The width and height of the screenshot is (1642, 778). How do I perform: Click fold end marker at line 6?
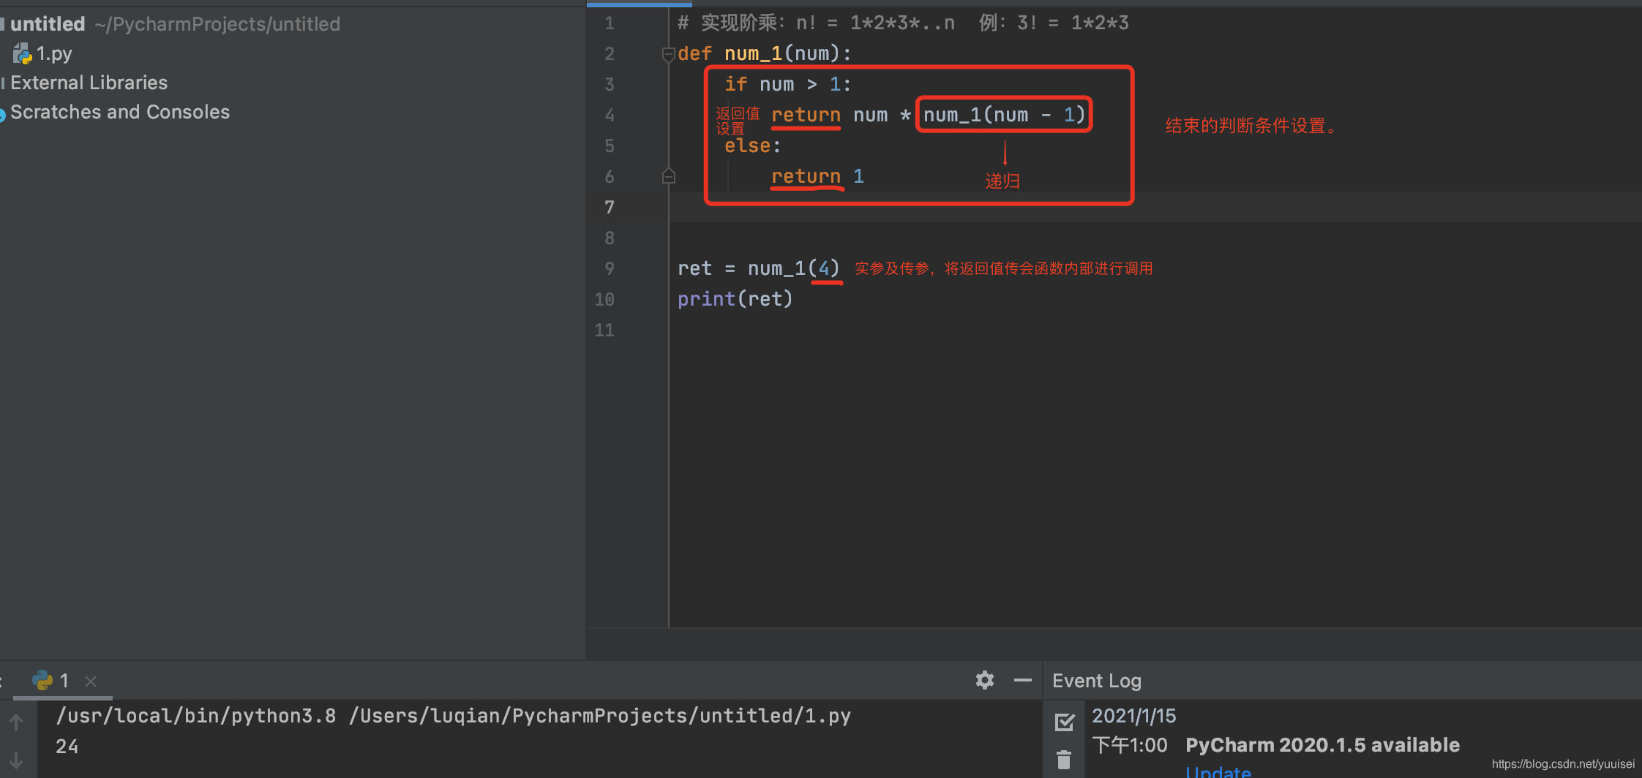click(x=668, y=176)
